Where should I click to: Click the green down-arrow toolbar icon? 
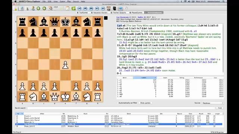pos(44,8)
